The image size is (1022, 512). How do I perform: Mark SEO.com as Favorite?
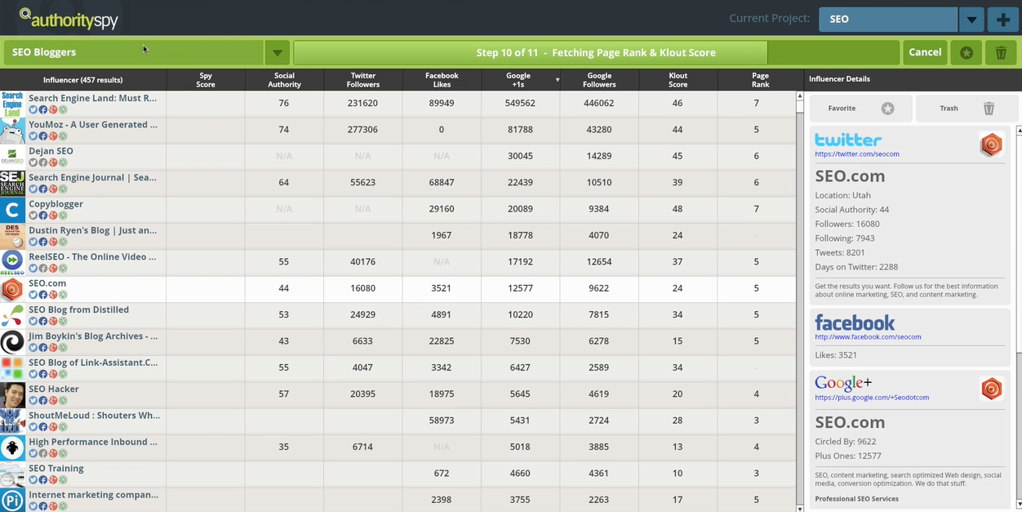pos(860,108)
